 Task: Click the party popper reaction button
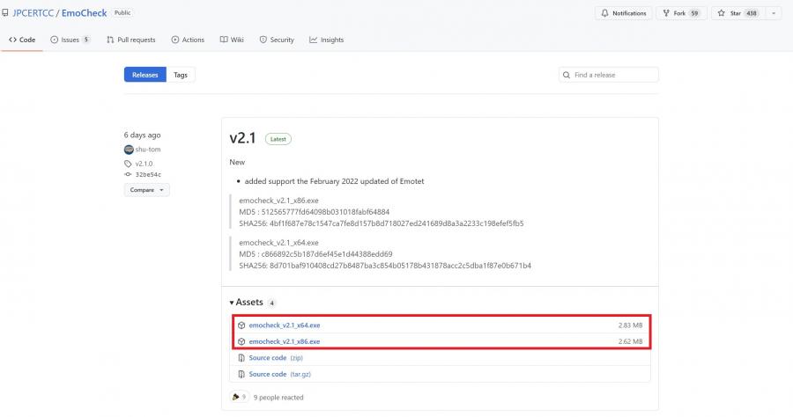(239, 398)
